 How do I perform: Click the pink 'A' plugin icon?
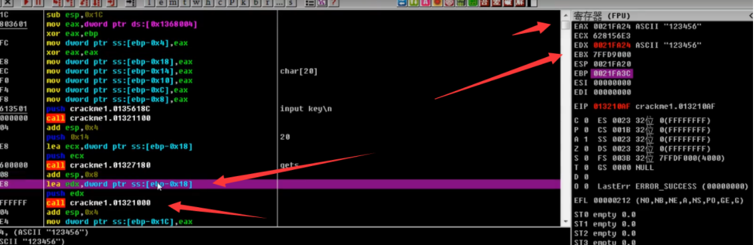tap(426, 3)
